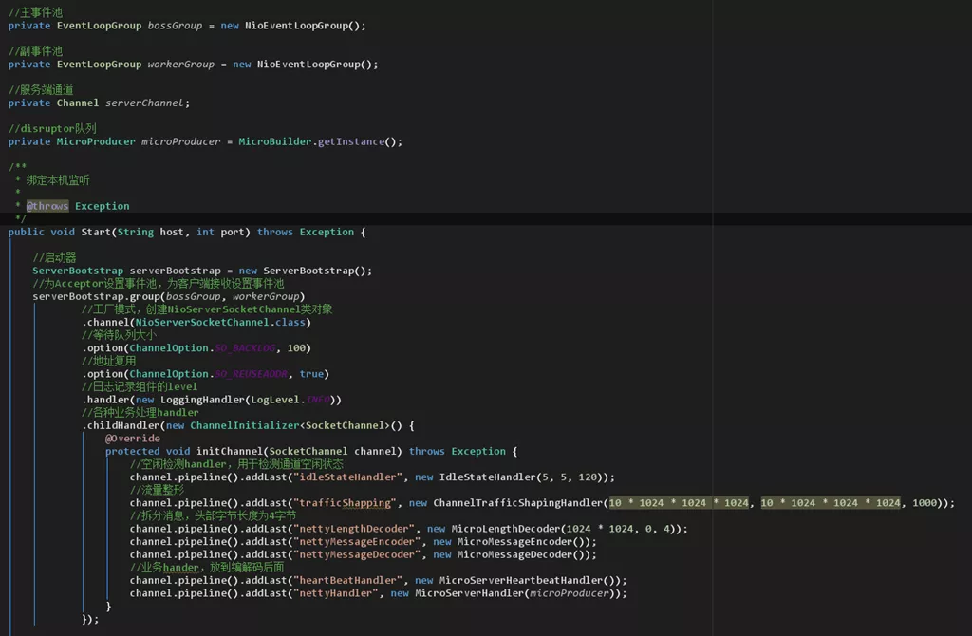Click the closing "});" of the childHandler
Image resolution: width=972 pixels, height=636 pixels.
(90, 619)
